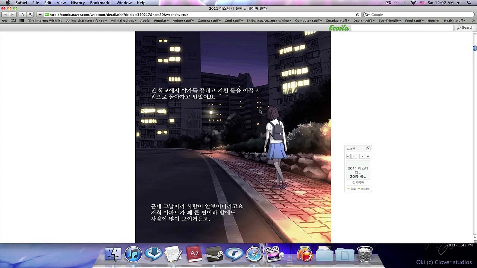Open the Edit menu

click(48, 3)
